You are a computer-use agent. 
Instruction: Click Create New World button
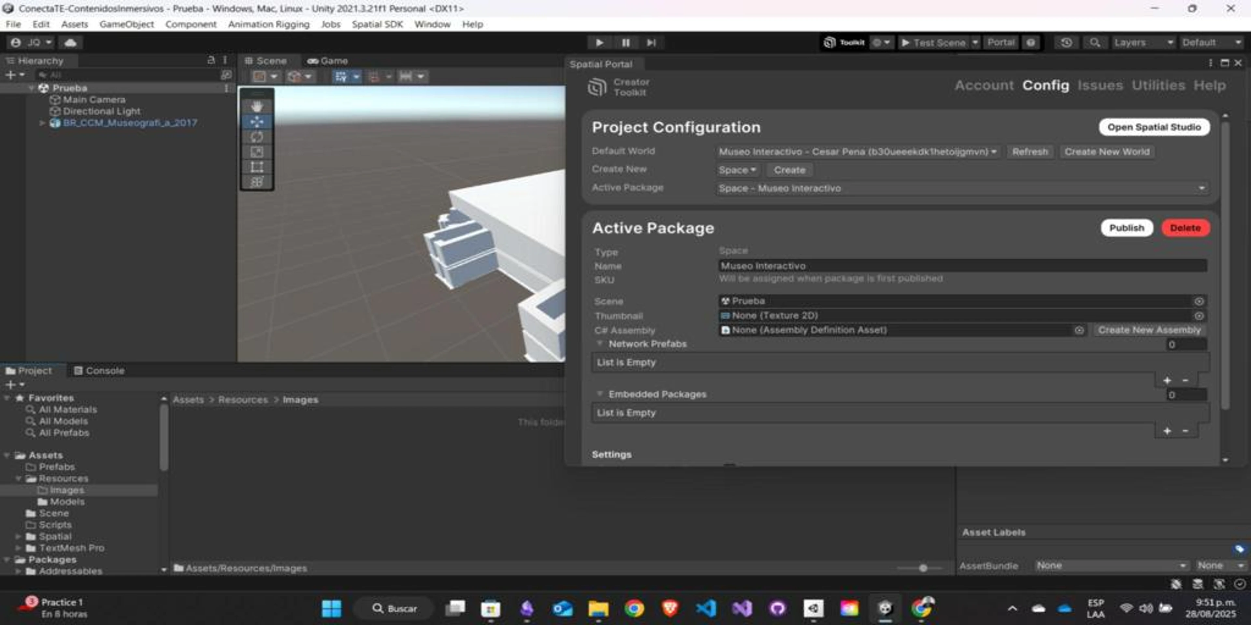(1107, 152)
